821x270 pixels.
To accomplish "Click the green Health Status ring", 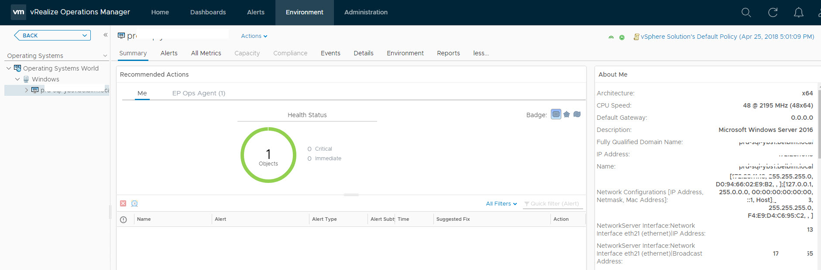I will [x=268, y=129].
